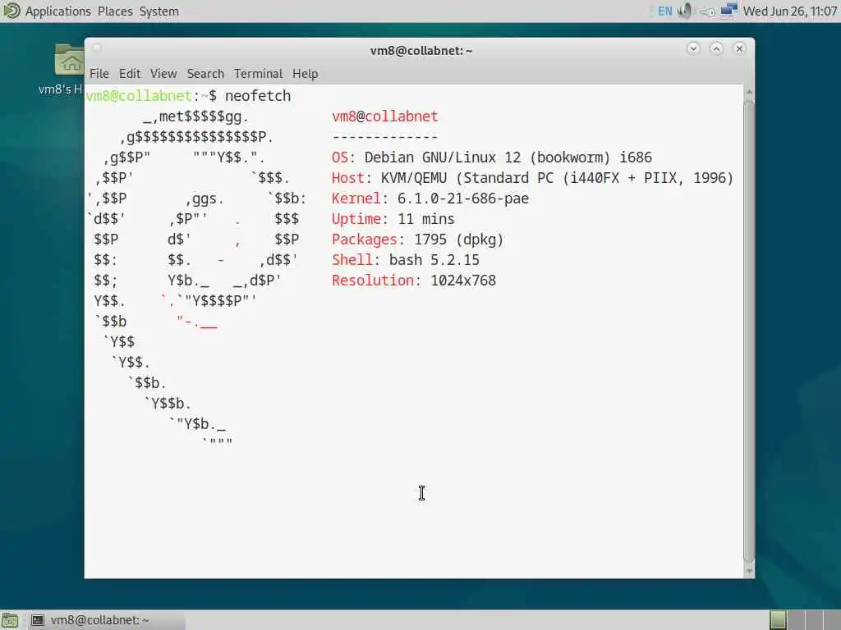Click the 'OS: Debian GNU/Linux 12' line
841x630 pixels.
pos(492,157)
